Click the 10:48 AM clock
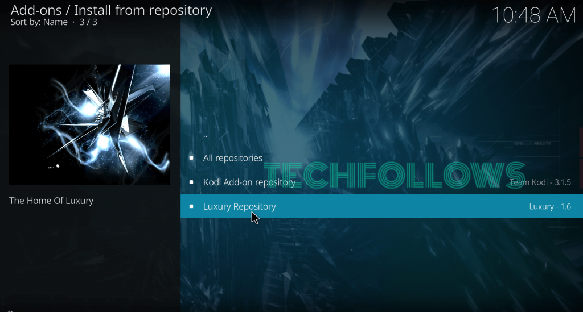 pos(534,15)
